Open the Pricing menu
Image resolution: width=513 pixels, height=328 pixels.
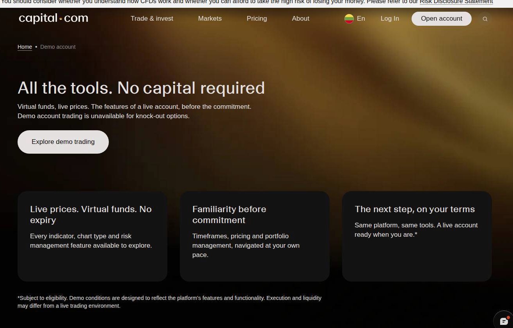tap(257, 18)
